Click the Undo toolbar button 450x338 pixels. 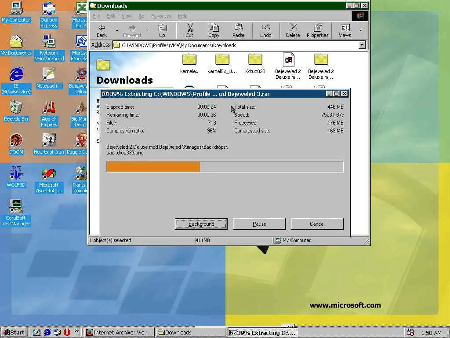266,31
